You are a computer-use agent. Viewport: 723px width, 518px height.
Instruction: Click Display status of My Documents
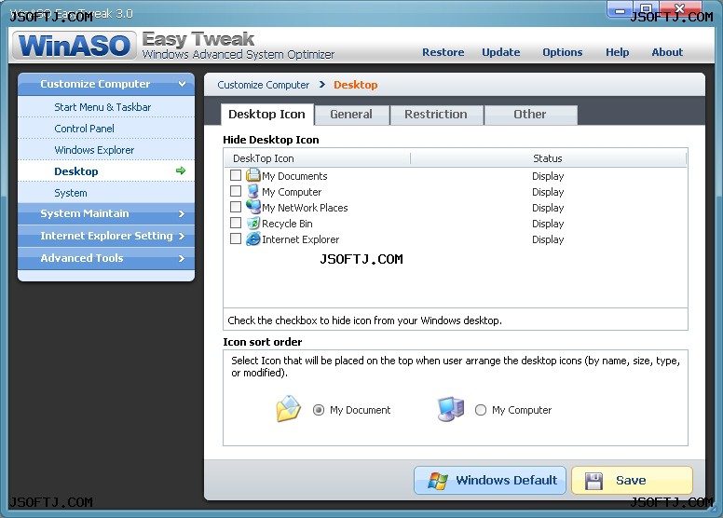[548, 176]
